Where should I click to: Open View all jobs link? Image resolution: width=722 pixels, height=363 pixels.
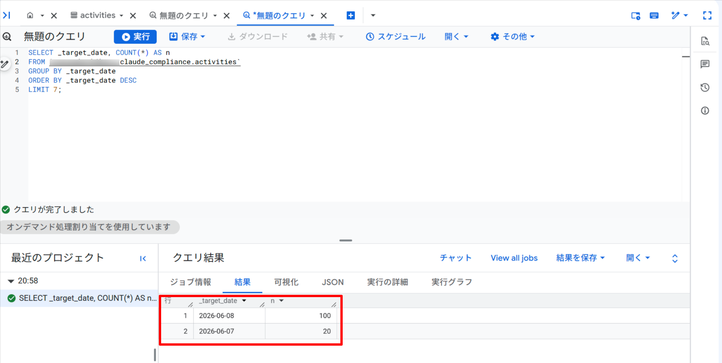point(514,258)
